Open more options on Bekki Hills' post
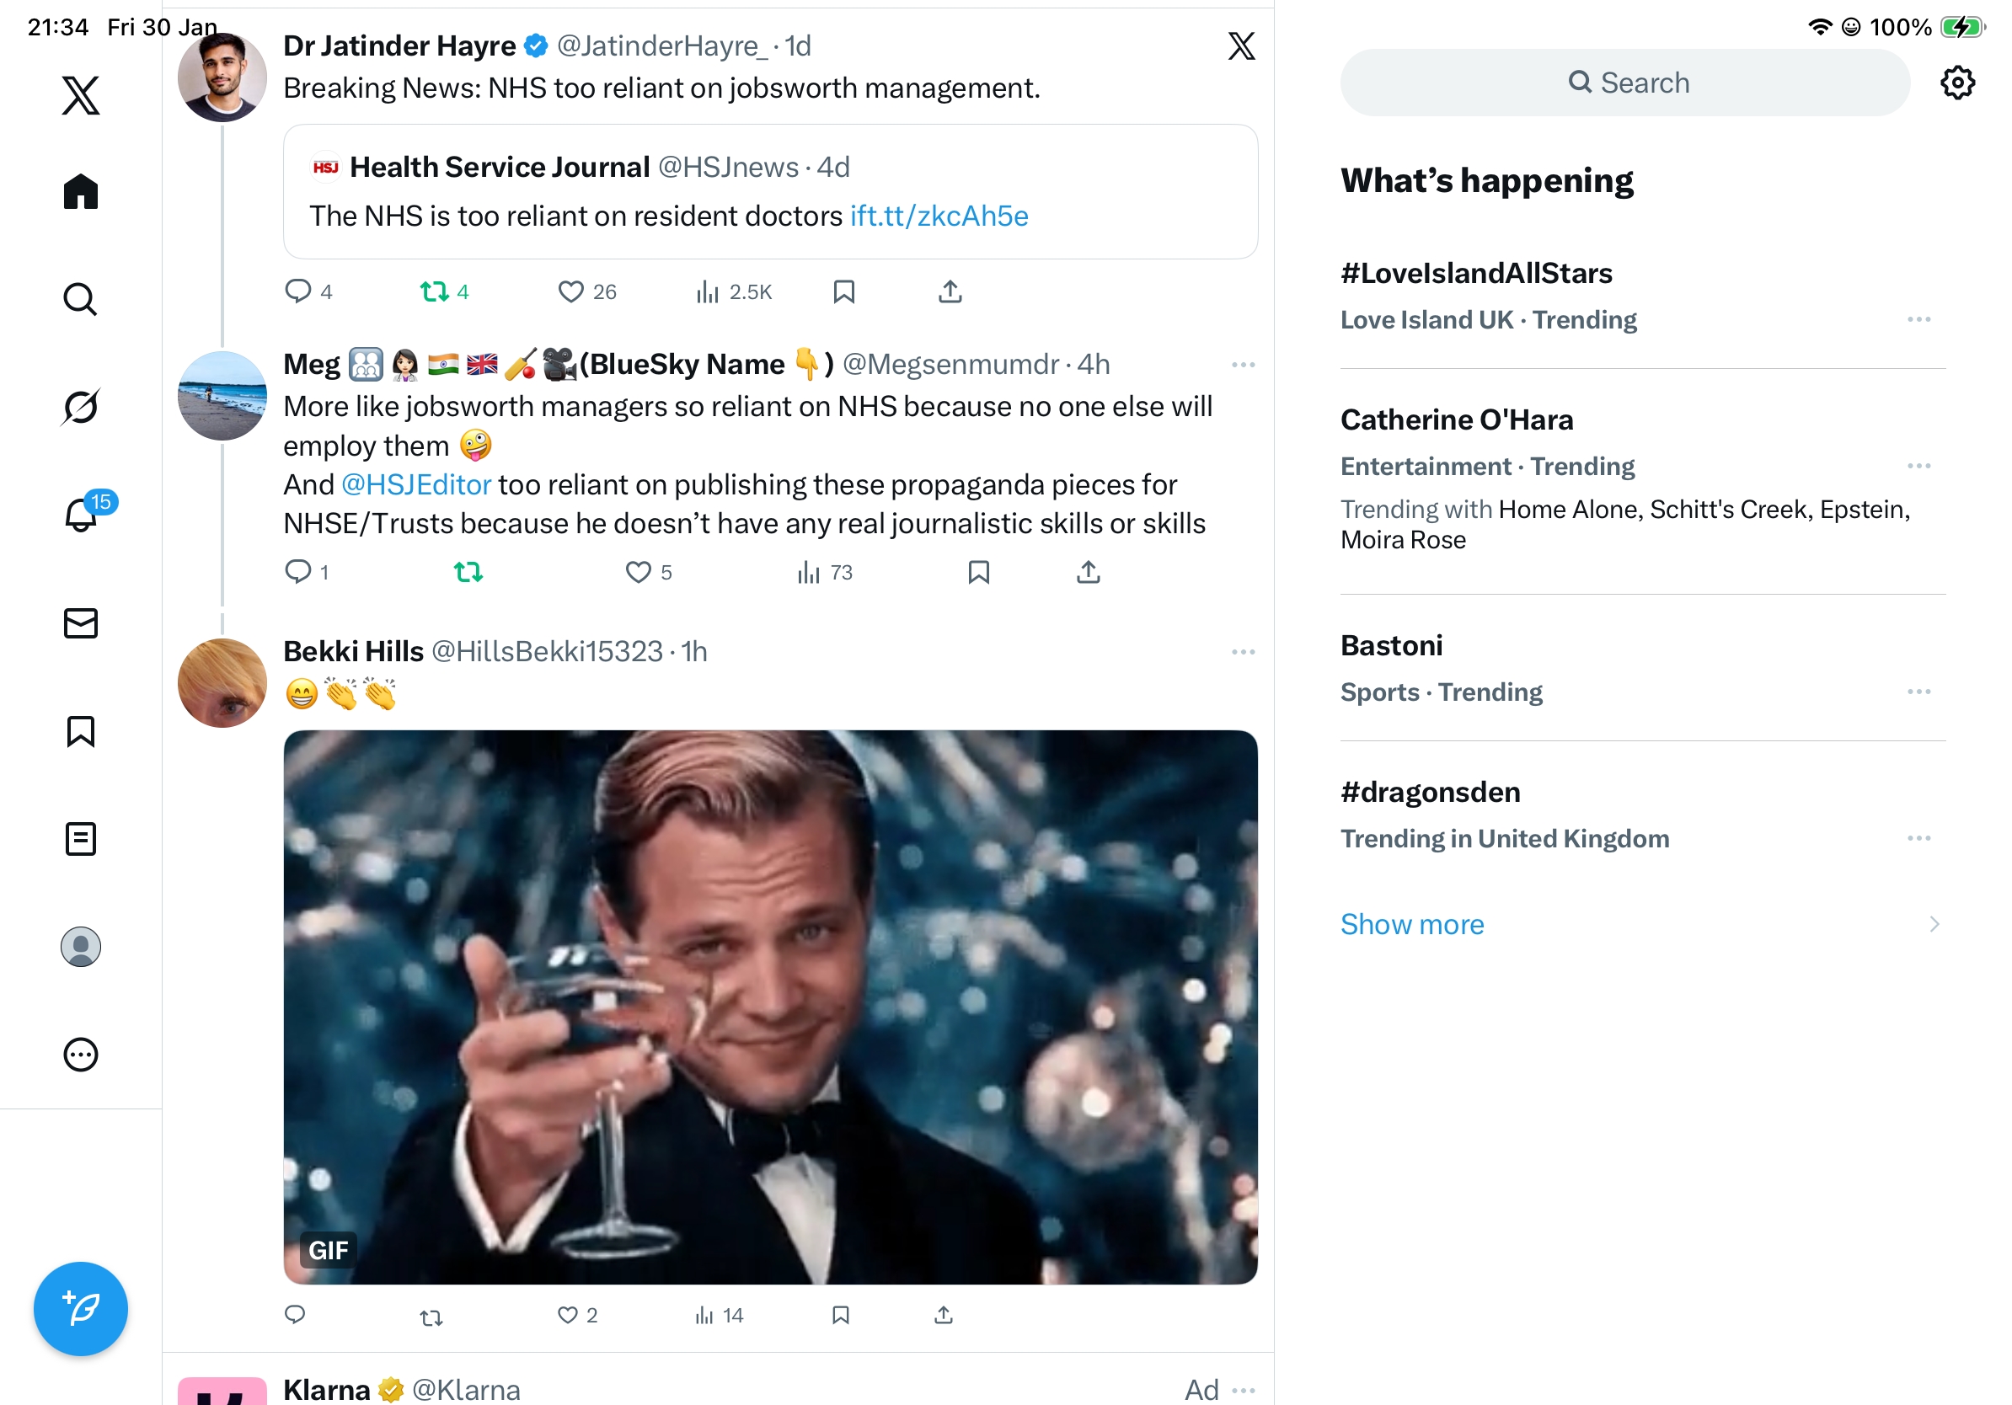The width and height of the screenshot is (2012, 1405). pos(1243,653)
